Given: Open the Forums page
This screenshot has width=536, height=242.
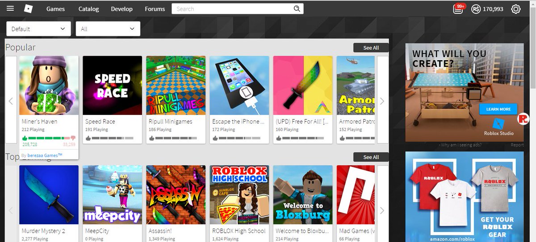Looking at the screenshot, I should click(155, 9).
